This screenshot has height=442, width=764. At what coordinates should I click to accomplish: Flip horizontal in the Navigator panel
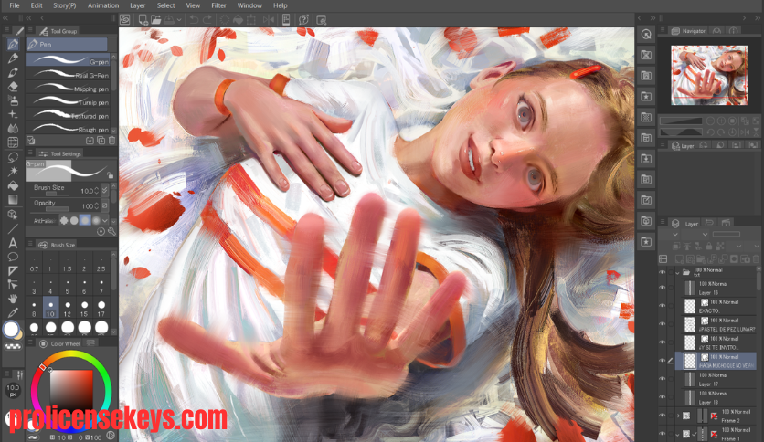point(745,132)
